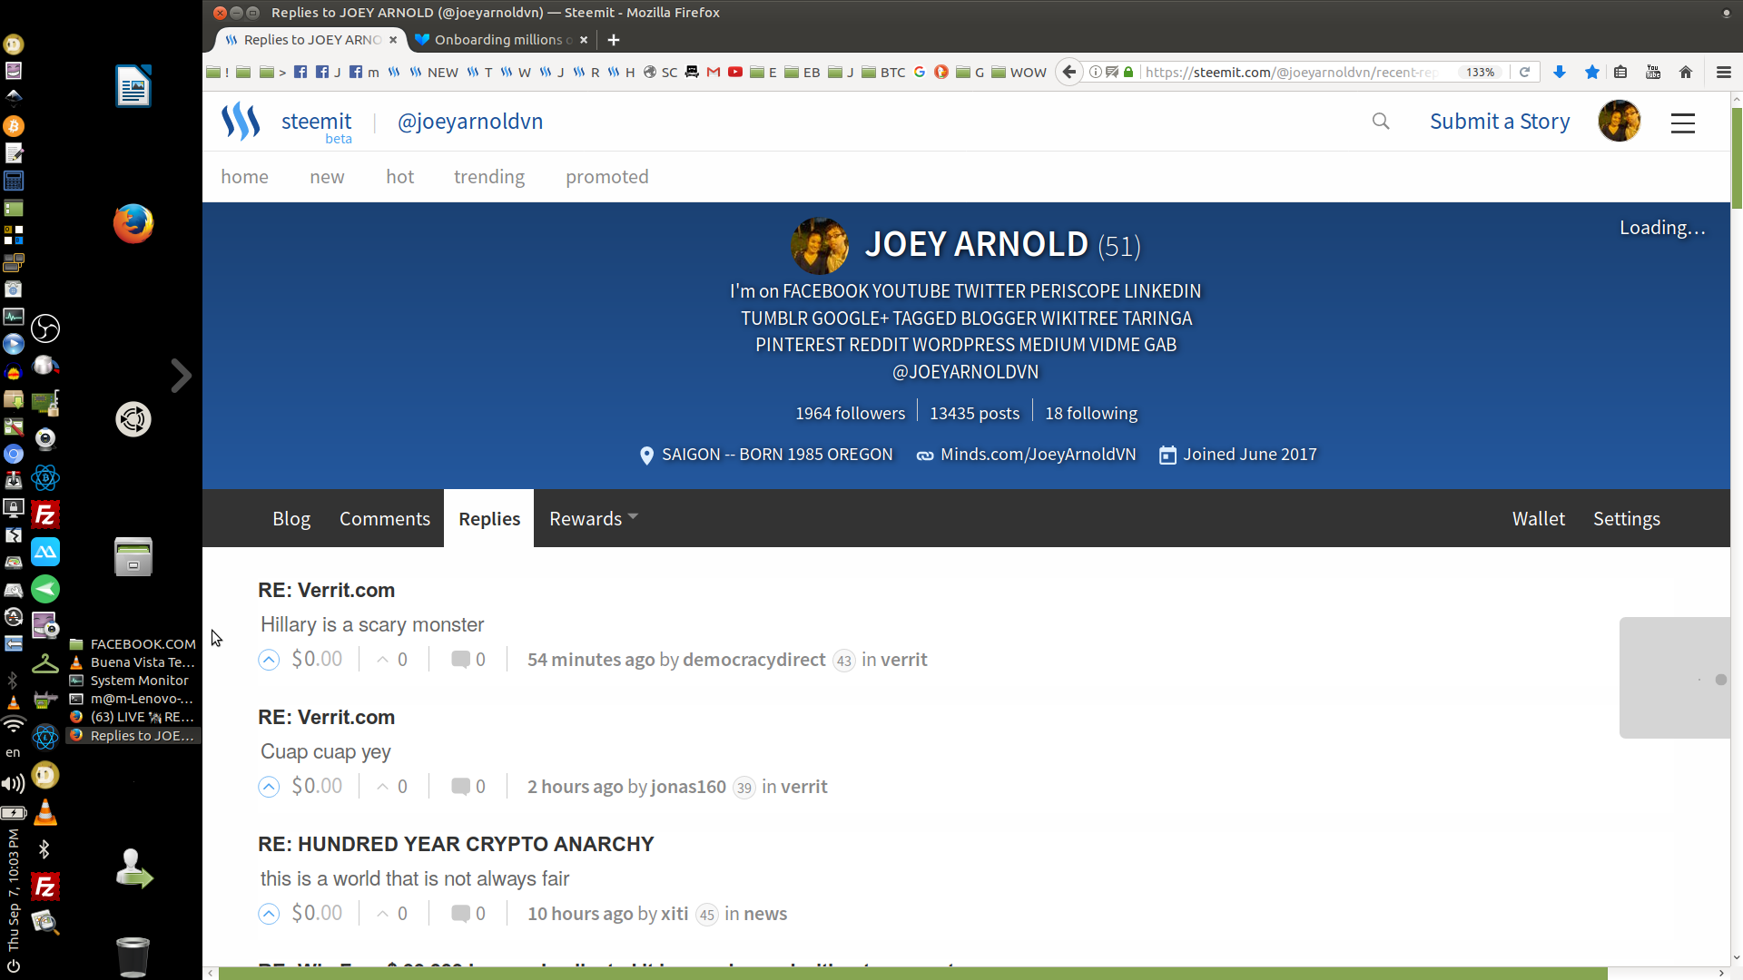
Task: Open the search magnifier on steemit
Action: pos(1381,122)
